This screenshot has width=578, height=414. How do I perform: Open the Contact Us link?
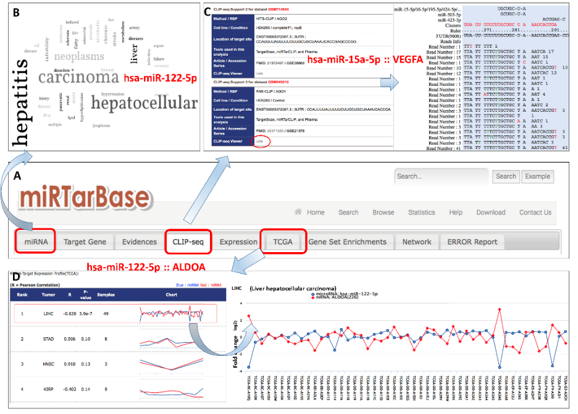[535, 212]
